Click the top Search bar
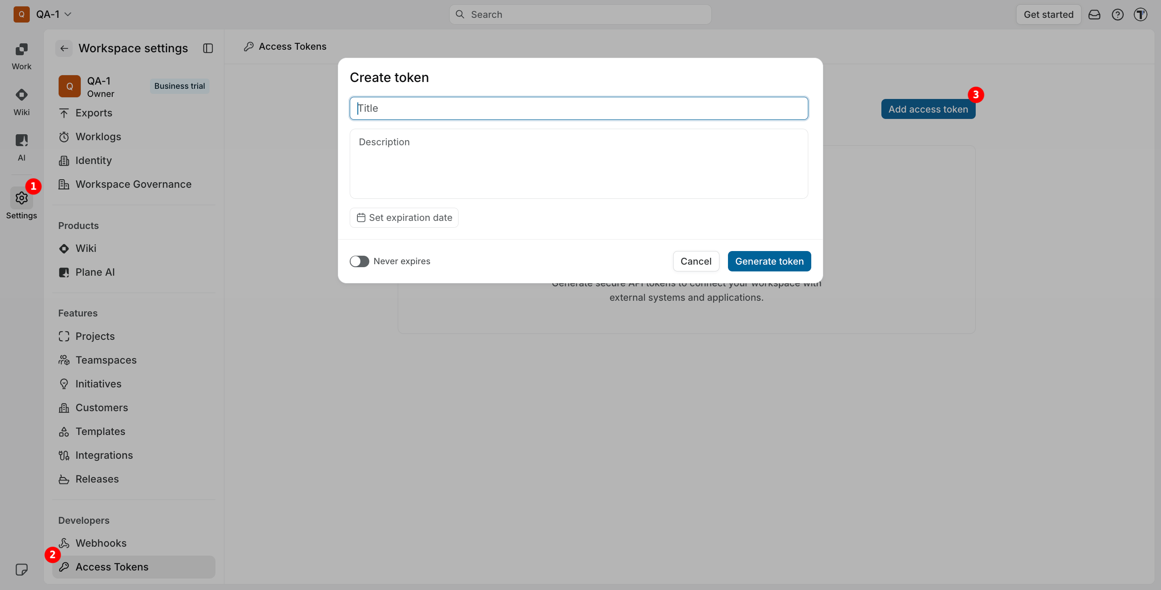 click(580, 14)
